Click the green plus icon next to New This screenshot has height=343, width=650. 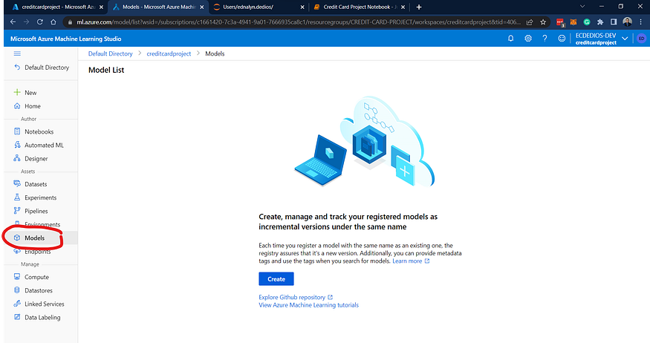click(17, 92)
